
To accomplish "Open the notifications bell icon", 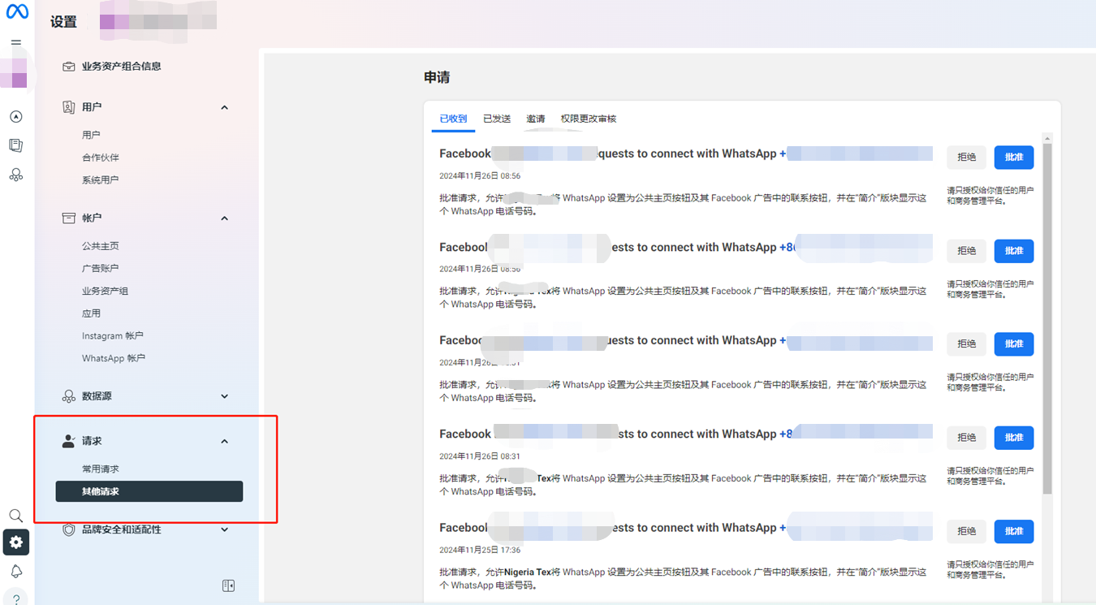I will 15,572.
